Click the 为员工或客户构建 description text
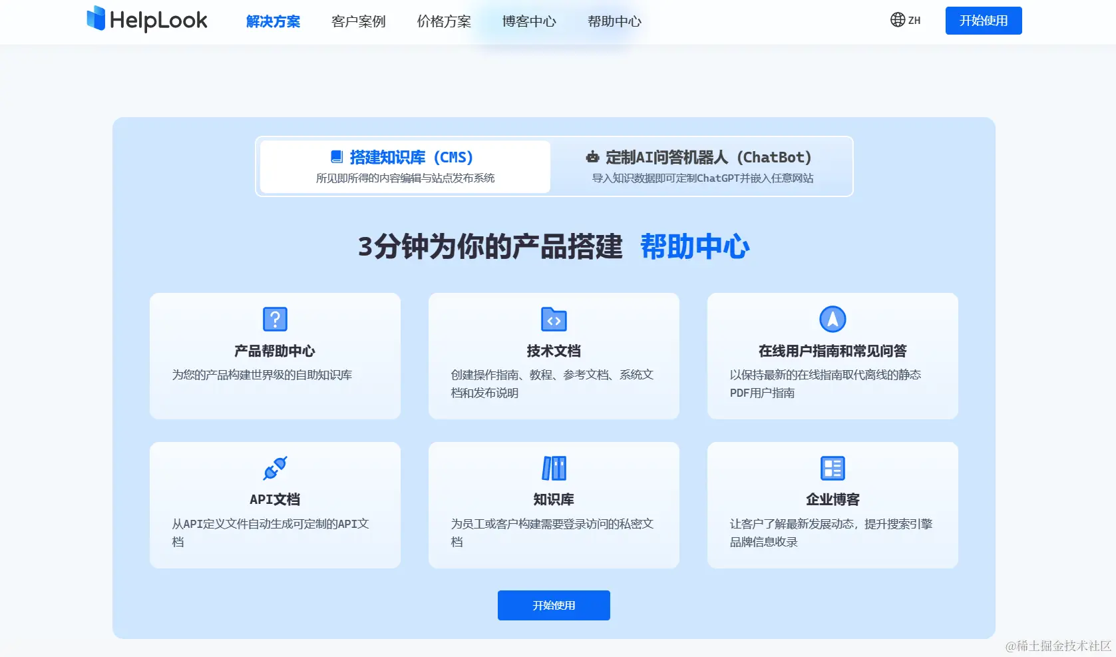The width and height of the screenshot is (1116, 657). coord(552,533)
